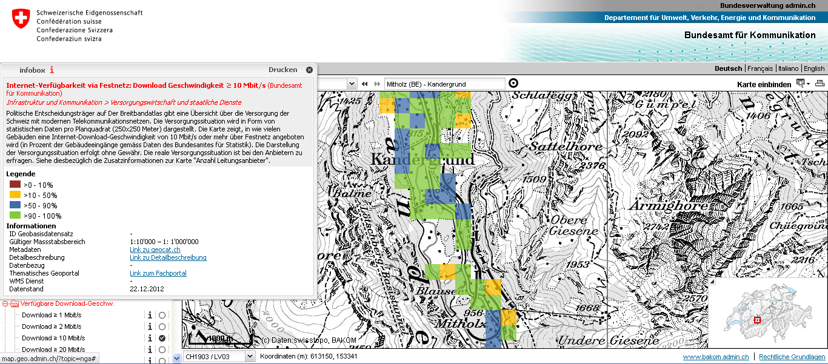Enable the Download ≥ 2 Mbit/s radio button
The image size is (828, 364).
[162, 326]
